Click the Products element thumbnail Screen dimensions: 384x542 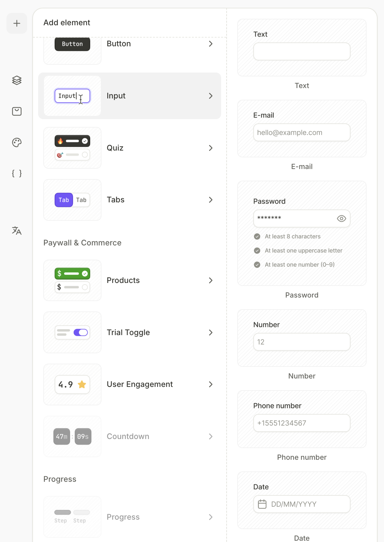72,280
